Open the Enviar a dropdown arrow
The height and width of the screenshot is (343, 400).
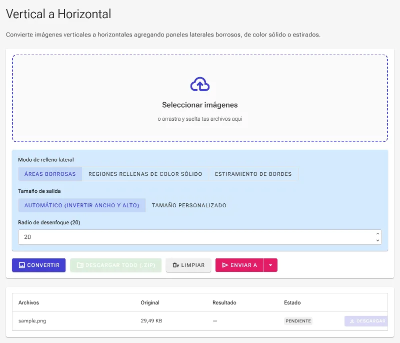270,265
